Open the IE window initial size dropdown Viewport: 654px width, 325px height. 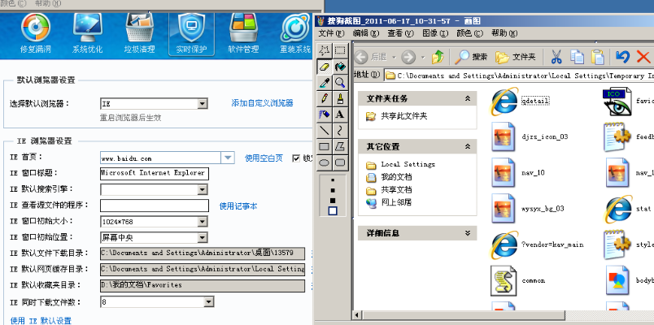[209, 221]
